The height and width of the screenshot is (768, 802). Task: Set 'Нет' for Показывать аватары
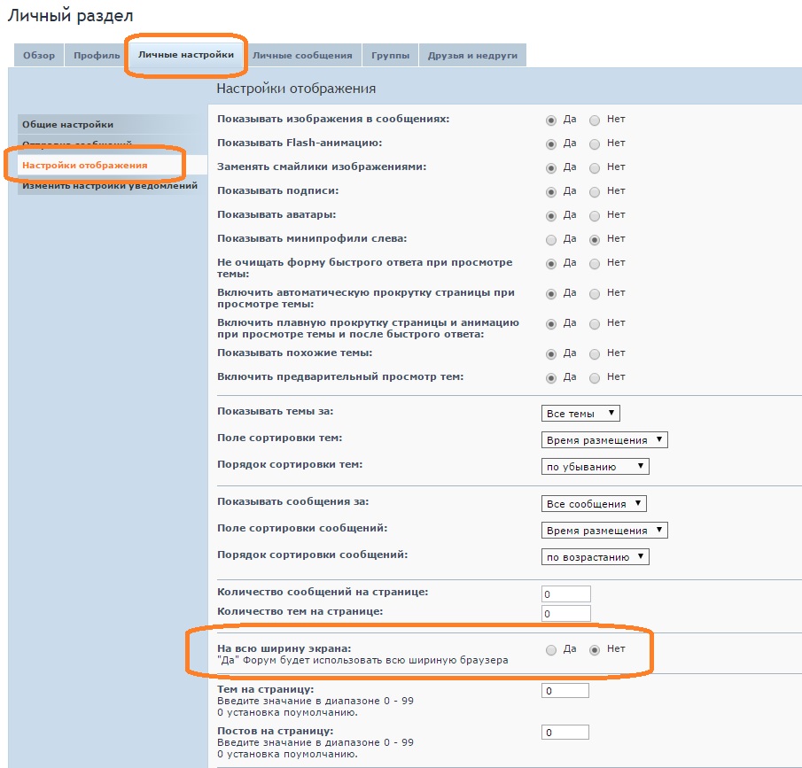pos(595,215)
